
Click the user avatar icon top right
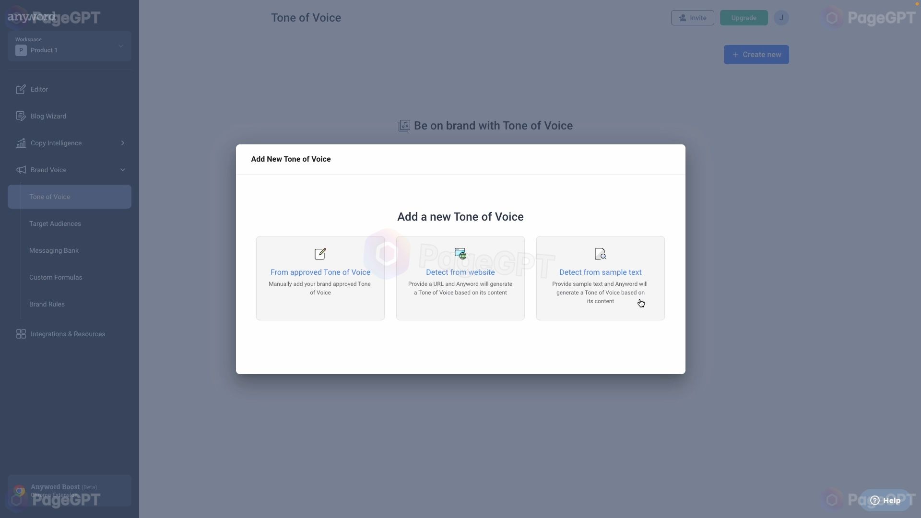coord(780,18)
